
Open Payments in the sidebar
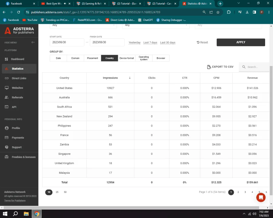click(x=17, y=137)
